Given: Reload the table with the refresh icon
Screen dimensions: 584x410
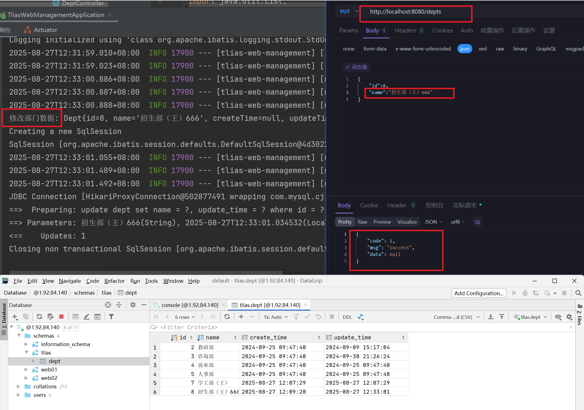Looking at the screenshot, I should (227, 317).
